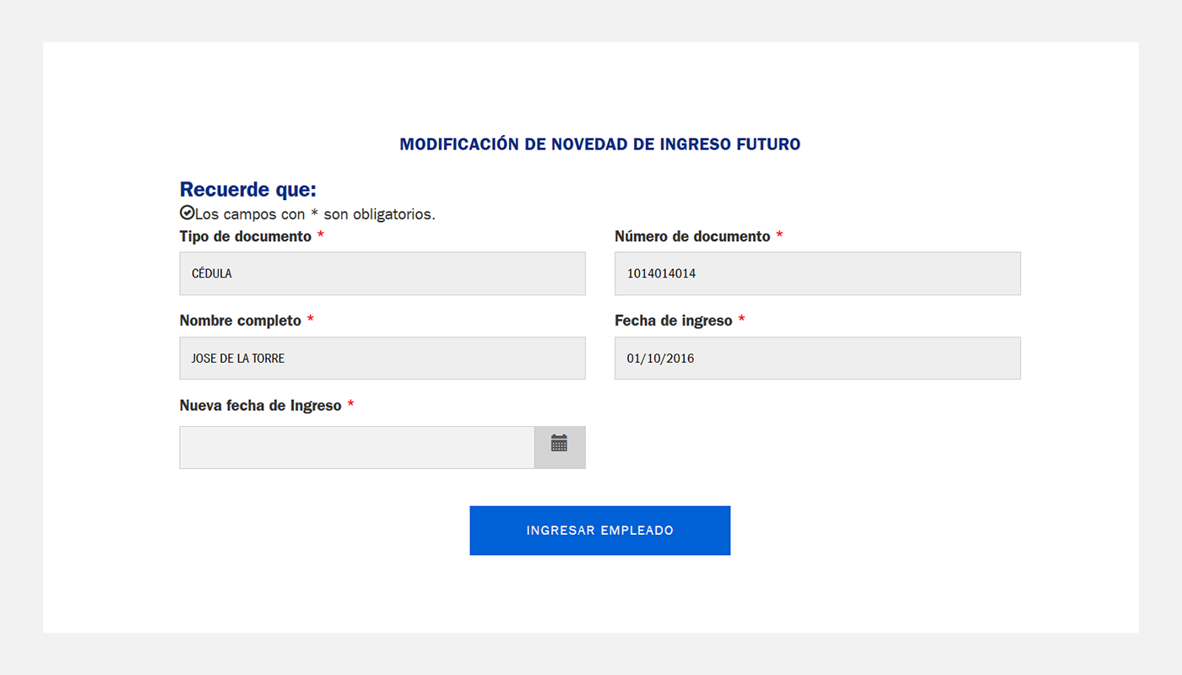Click the Tipo de documento label
The width and height of the screenshot is (1182, 675).
click(x=246, y=237)
